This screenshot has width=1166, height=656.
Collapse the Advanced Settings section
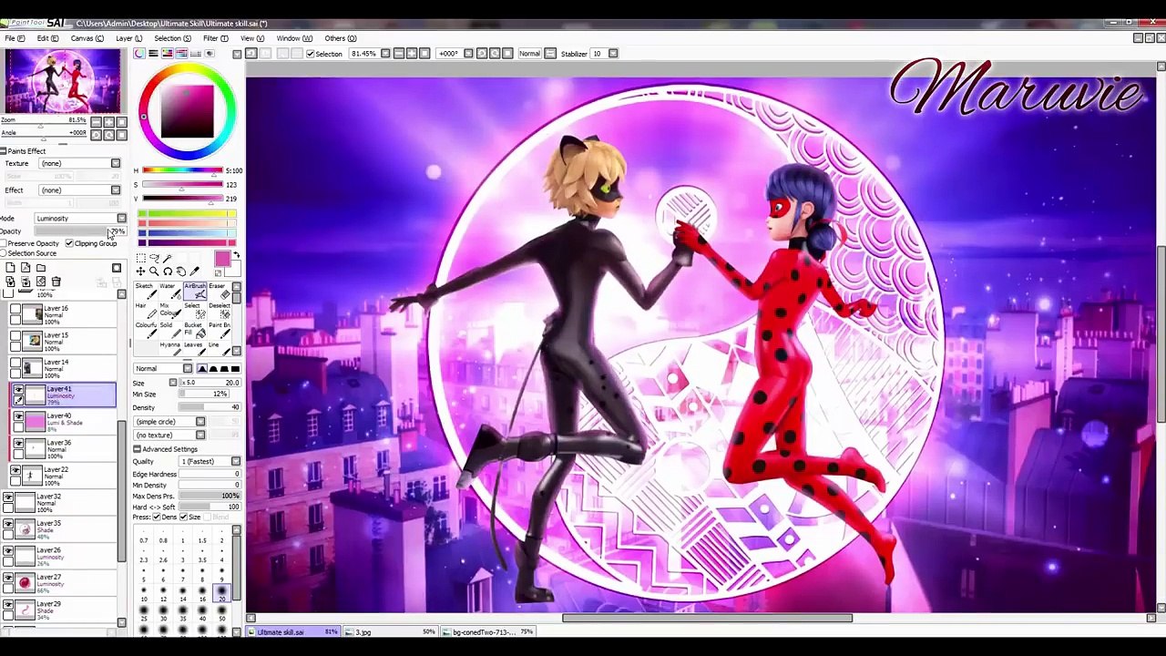[x=137, y=449]
